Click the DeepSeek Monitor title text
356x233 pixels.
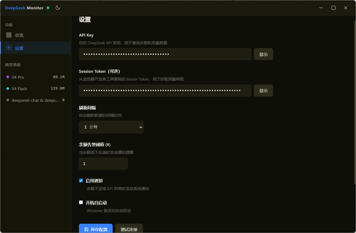(x=24, y=8)
